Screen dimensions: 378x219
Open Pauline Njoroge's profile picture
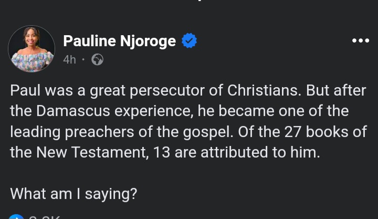pos(31,49)
